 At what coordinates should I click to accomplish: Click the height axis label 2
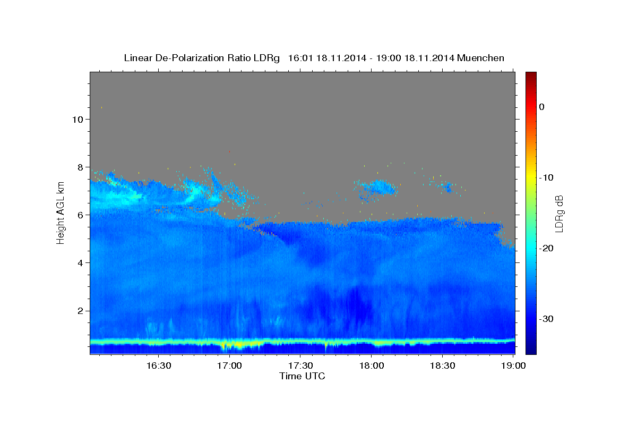[x=80, y=310]
